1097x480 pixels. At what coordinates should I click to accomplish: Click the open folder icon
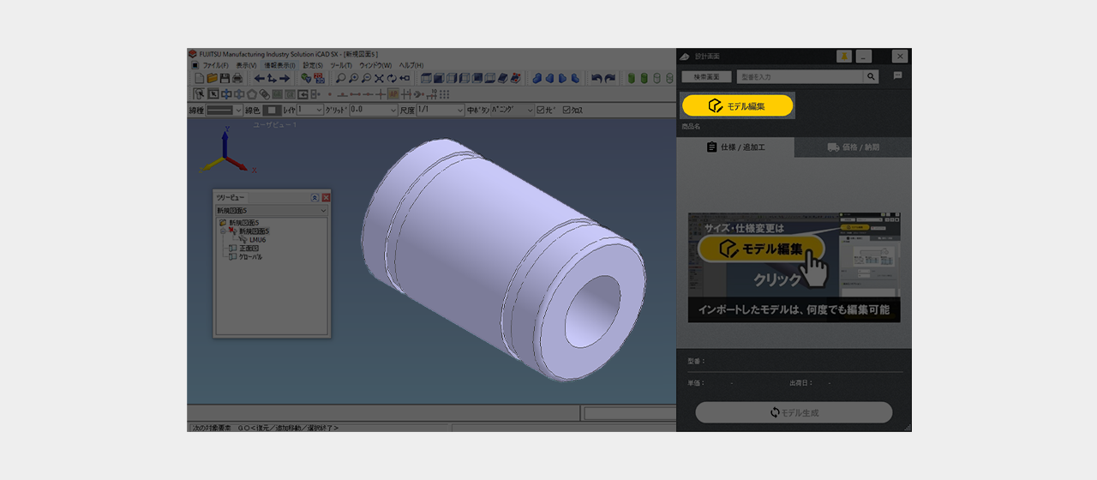212,78
